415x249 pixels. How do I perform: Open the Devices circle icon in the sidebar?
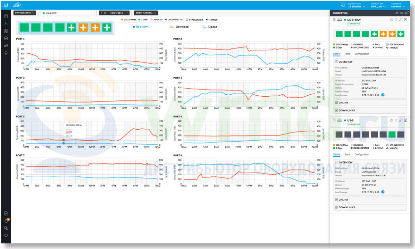[x=6, y=38]
